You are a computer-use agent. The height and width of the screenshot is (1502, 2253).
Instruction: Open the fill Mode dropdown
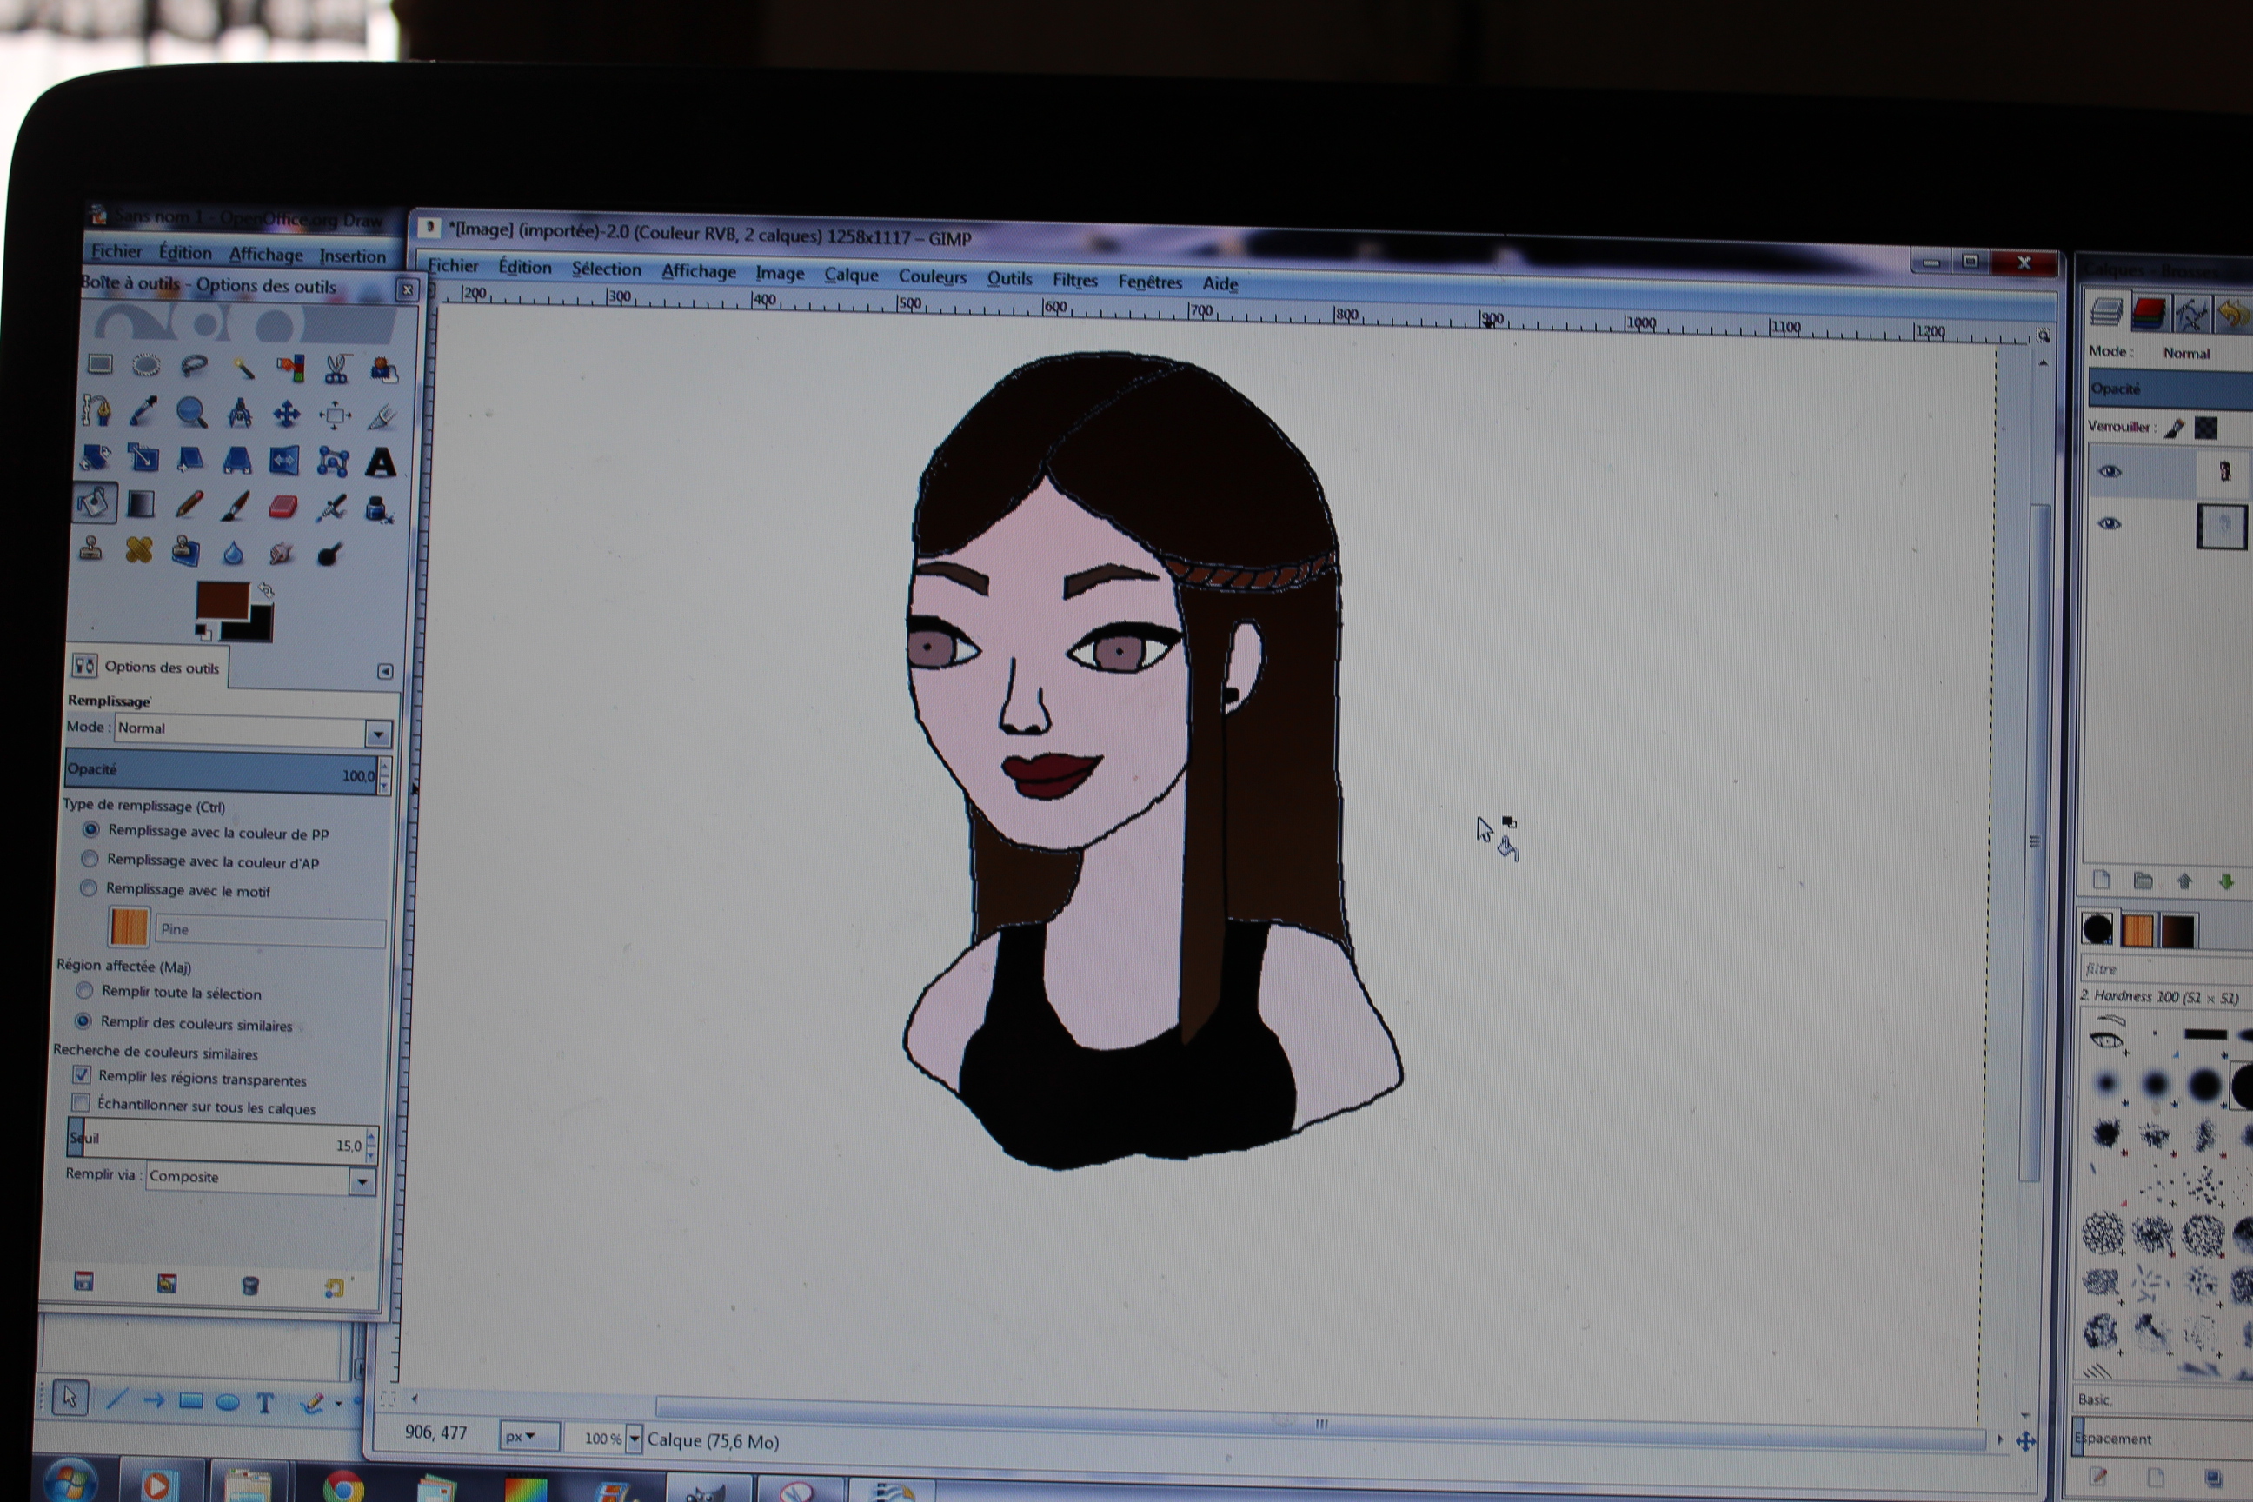(377, 734)
